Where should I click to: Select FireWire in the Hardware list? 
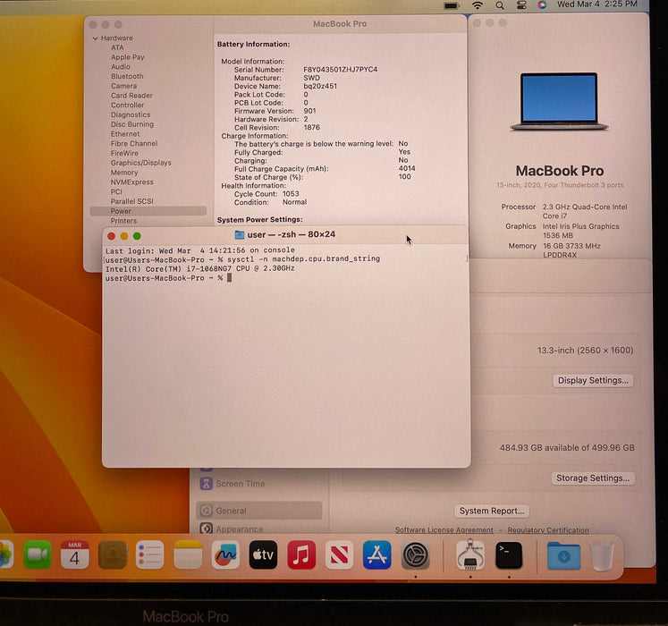tap(124, 153)
